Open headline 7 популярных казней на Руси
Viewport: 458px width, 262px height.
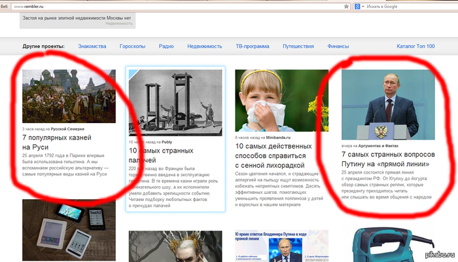pyautogui.click(x=57, y=142)
